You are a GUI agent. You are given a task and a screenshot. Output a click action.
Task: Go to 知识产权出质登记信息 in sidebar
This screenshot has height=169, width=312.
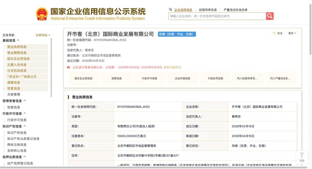click(x=23, y=139)
